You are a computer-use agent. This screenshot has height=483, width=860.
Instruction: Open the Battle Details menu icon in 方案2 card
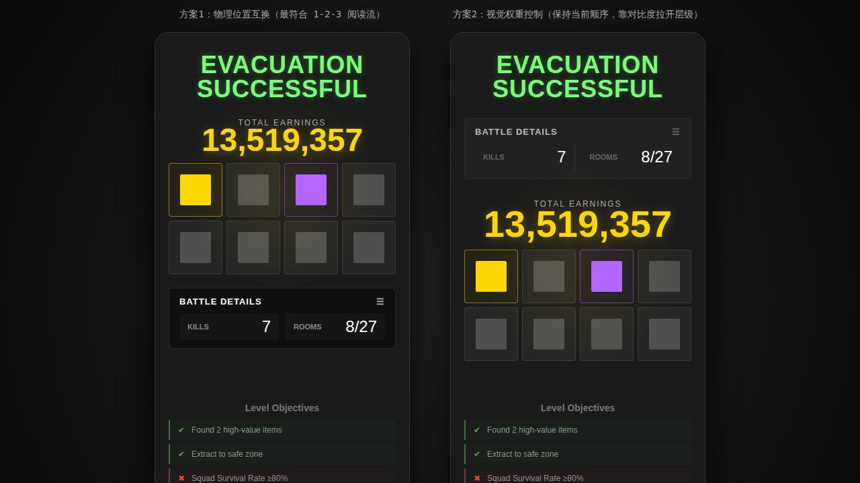coord(676,132)
